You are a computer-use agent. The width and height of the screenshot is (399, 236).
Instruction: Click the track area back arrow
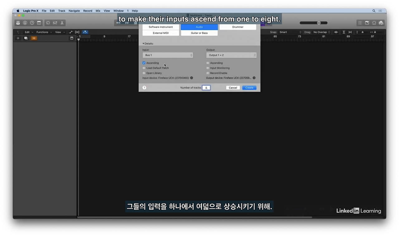pyautogui.click(x=18, y=32)
